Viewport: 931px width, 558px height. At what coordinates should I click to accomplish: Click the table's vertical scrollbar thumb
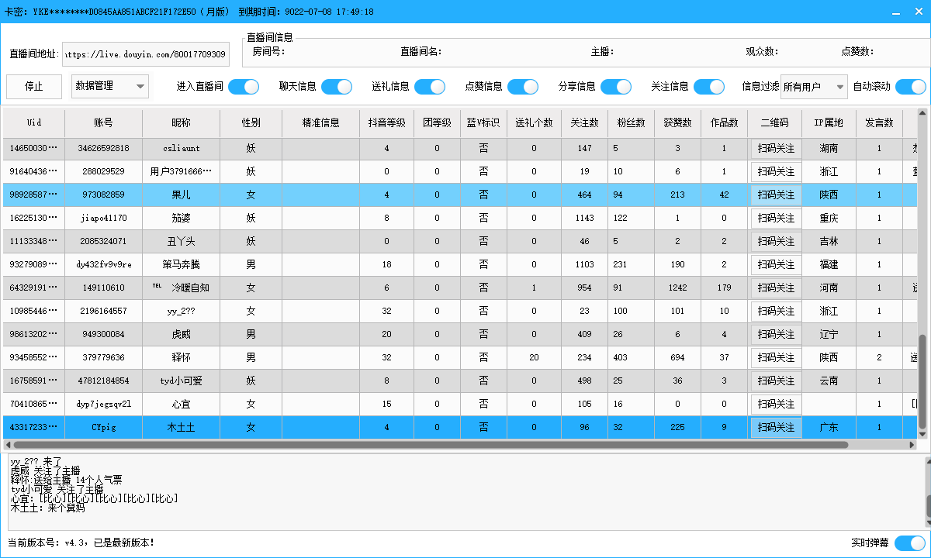[922, 381]
